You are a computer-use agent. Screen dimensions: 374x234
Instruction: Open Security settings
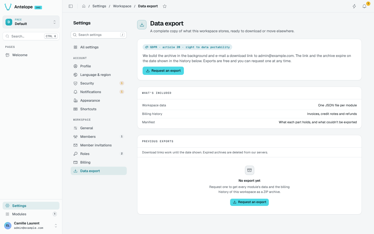[99, 83]
